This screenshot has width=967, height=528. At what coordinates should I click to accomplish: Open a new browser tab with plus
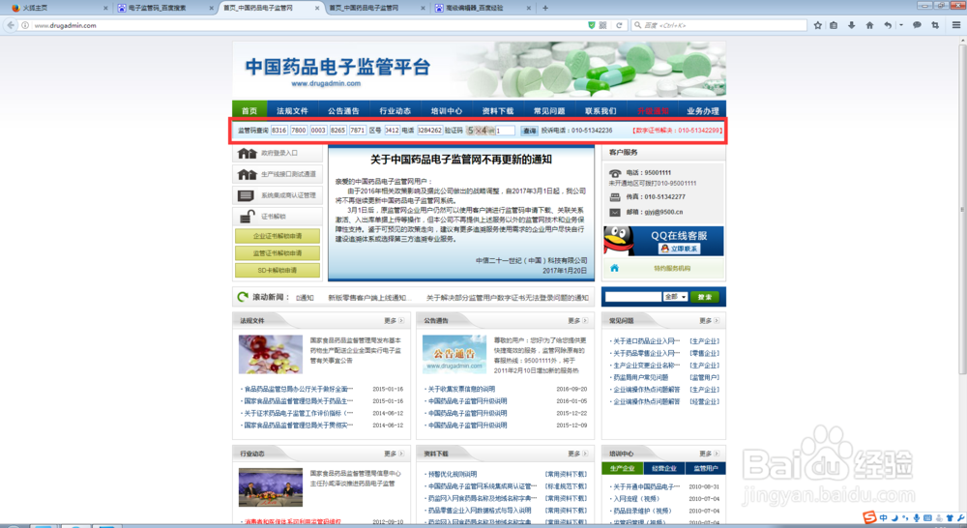pyautogui.click(x=545, y=8)
